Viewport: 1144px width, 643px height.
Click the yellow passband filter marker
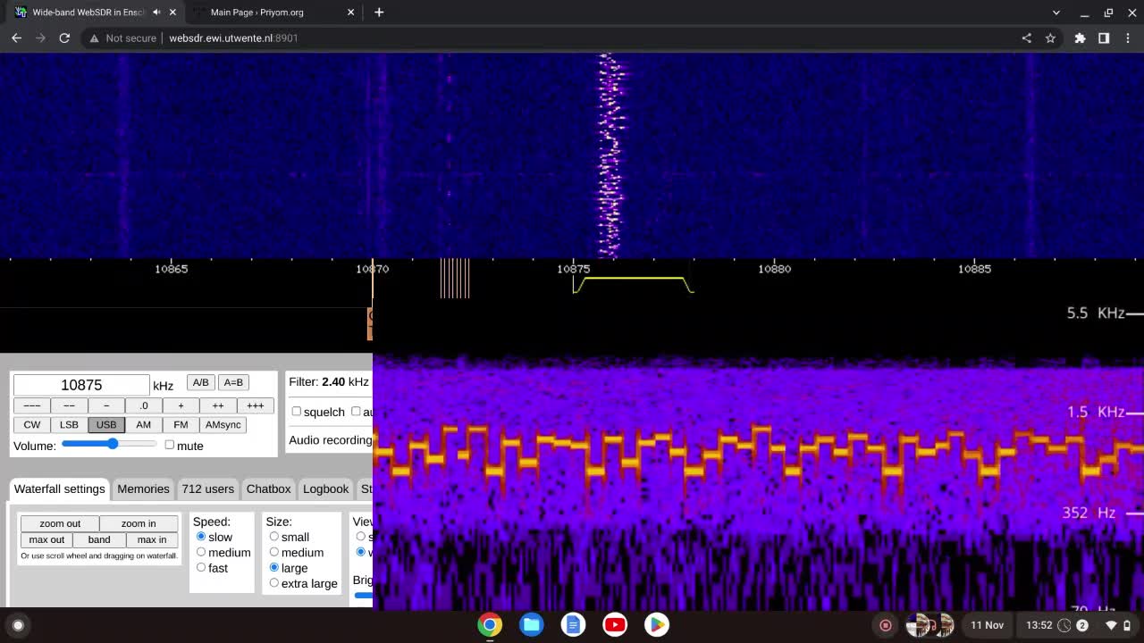coord(634,285)
